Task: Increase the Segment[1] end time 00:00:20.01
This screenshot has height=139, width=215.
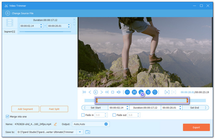Action: tap(69, 25)
